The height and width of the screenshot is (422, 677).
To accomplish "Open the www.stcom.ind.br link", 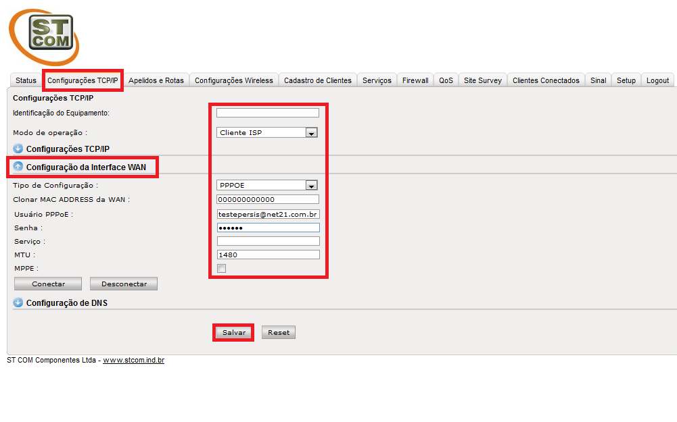I will 133,361.
